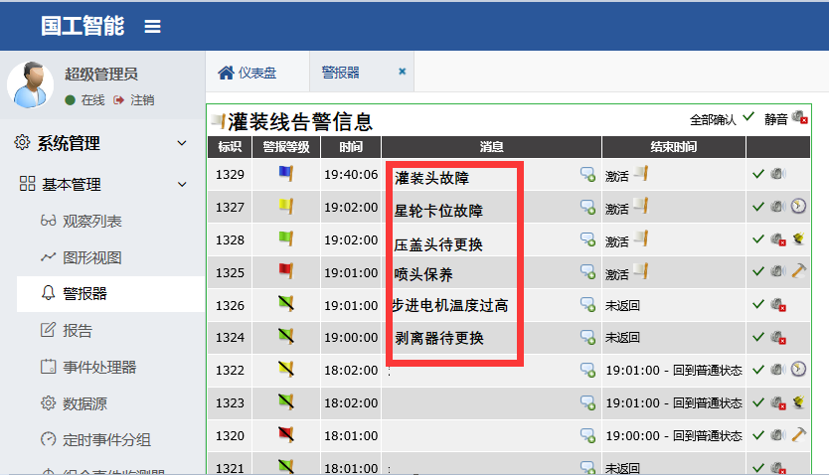Acknowledge alarm 1326 using the checkmark
This screenshot has height=475, width=829.
(x=758, y=304)
